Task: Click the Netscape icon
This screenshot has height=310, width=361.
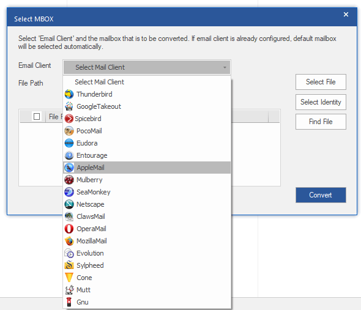Action: [69, 204]
